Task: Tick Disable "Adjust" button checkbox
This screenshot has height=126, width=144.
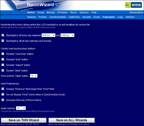Action: [3, 65]
